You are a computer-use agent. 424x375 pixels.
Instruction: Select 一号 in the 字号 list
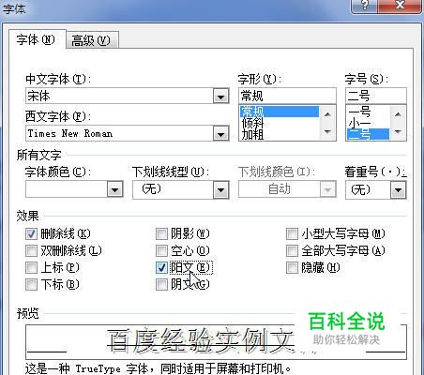368,112
